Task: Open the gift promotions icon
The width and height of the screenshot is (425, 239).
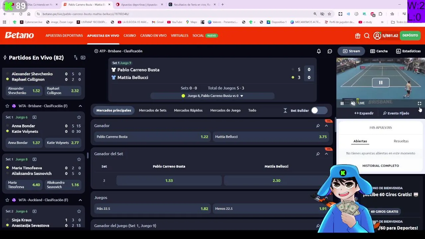Action: click(358, 36)
